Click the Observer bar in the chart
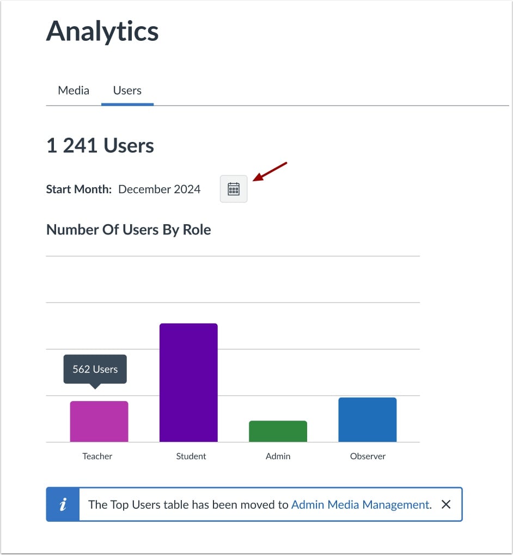The height and width of the screenshot is (555, 513). [x=367, y=419]
